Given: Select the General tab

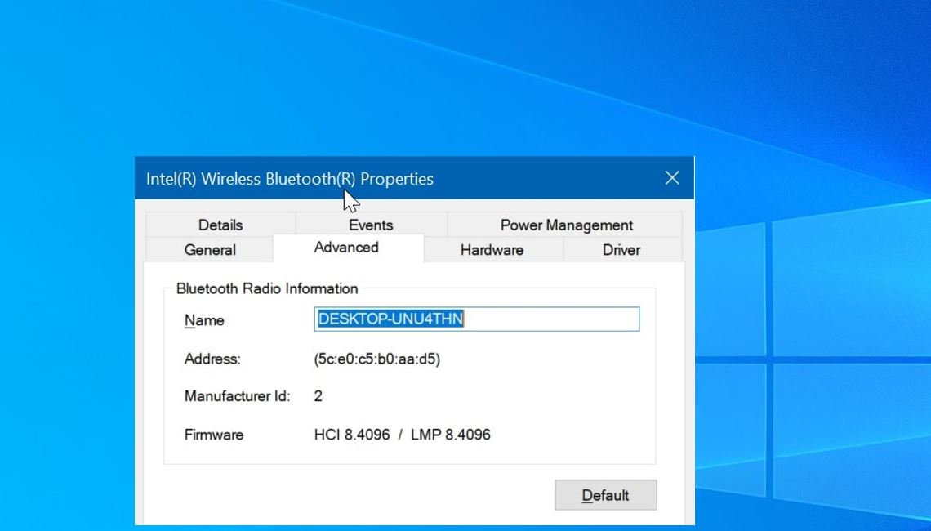Looking at the screenshot, I should pyautogui.click(x=210, y=249).
